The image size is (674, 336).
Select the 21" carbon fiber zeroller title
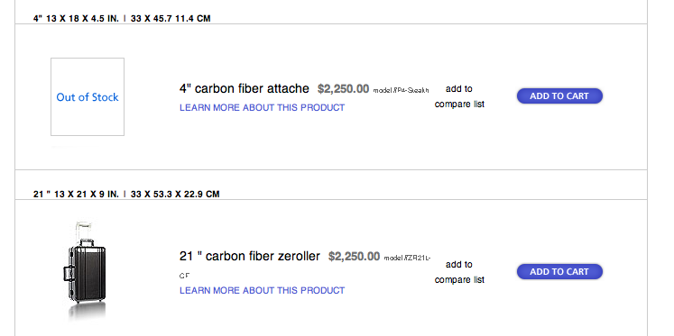[250, 256]
